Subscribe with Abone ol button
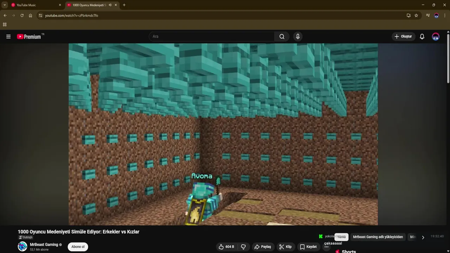The width and height of the screenshot is (450, 253). tap(78, 247)
